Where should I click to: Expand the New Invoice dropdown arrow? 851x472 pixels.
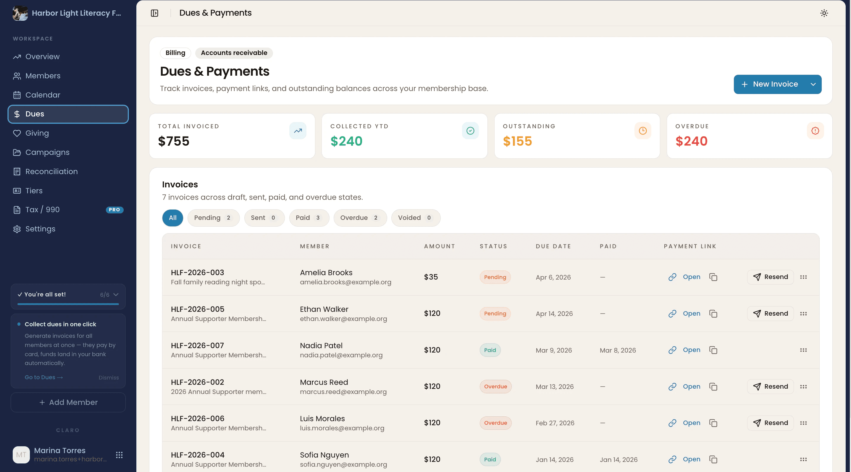click(813, 84)
